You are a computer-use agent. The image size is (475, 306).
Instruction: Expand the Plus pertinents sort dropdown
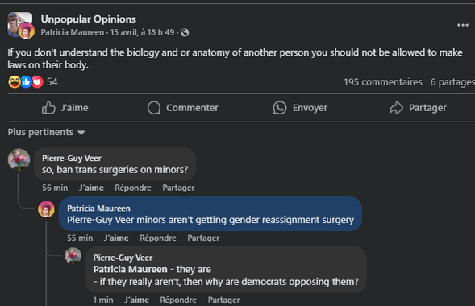click(46, 132)
